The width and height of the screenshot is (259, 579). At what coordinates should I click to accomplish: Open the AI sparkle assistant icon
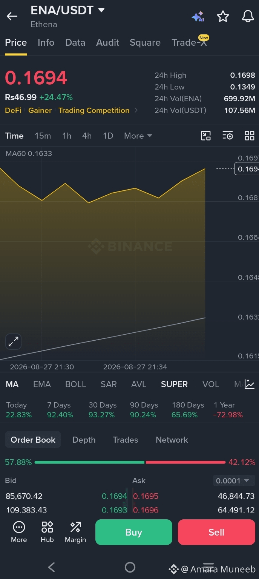[198, 17]
